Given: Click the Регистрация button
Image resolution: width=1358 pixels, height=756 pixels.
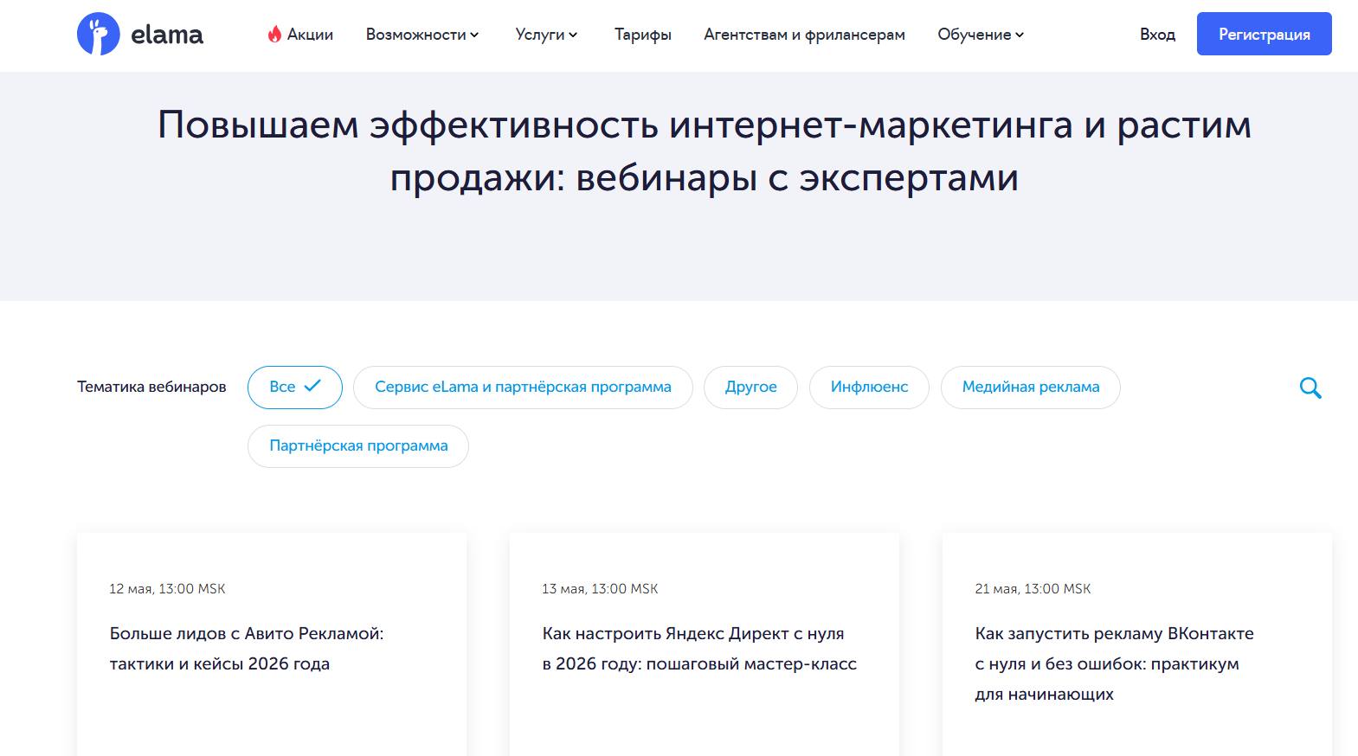Looking at the screenshot, I should [1264, 34].
